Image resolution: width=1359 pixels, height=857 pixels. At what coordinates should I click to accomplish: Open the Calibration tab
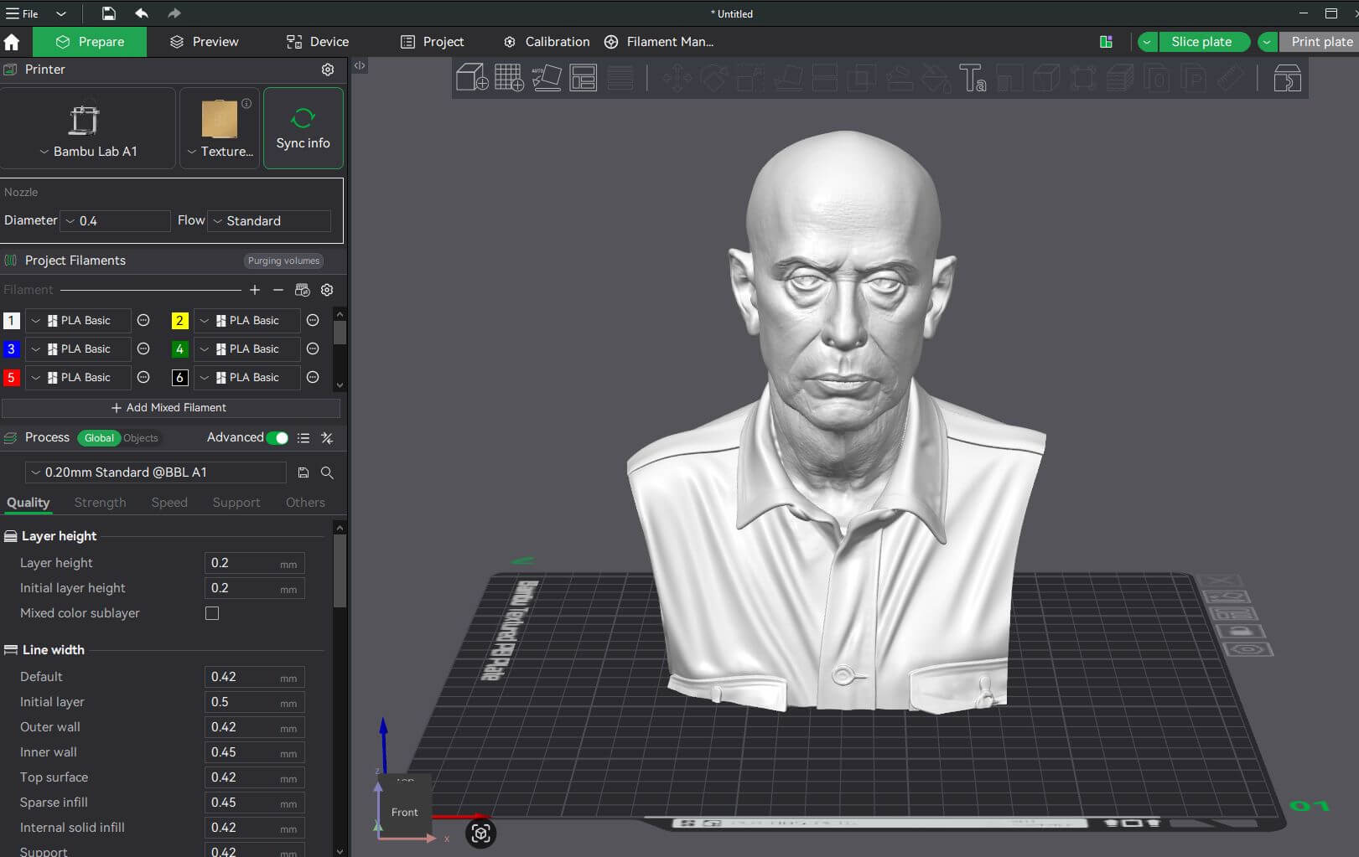547,42
